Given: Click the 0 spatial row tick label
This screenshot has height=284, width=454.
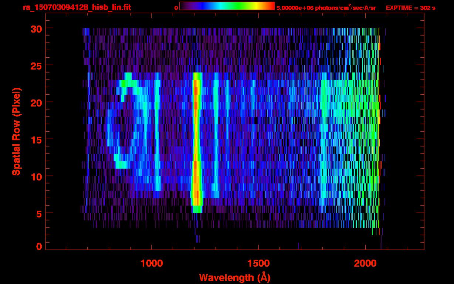Looking at the screenshot, I should [x=39, y=246].
